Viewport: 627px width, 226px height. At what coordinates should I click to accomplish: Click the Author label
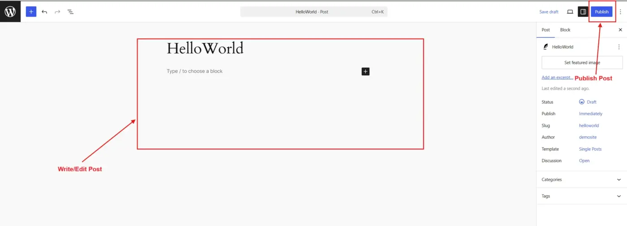pyautogui.click(x=548, y=138)
